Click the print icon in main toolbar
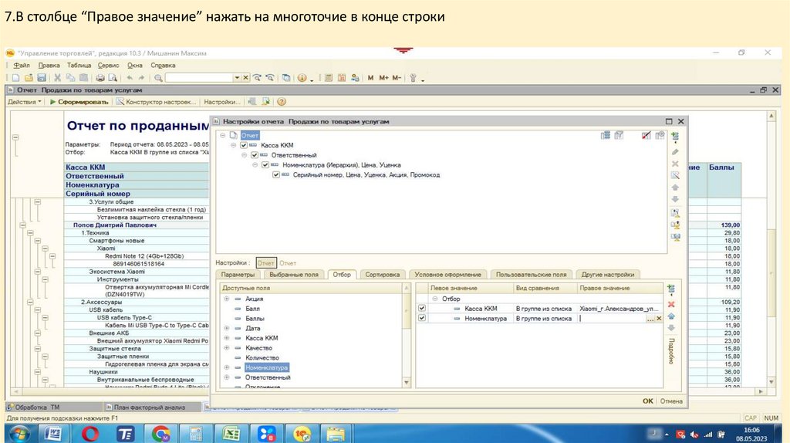 [100, 78]
